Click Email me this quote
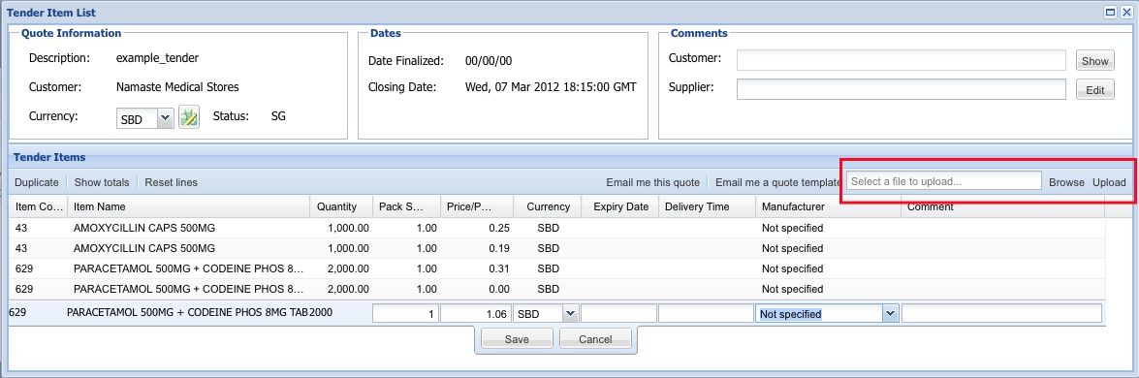Viewport: 1139px width, 378px height. [x=653, y=182]
